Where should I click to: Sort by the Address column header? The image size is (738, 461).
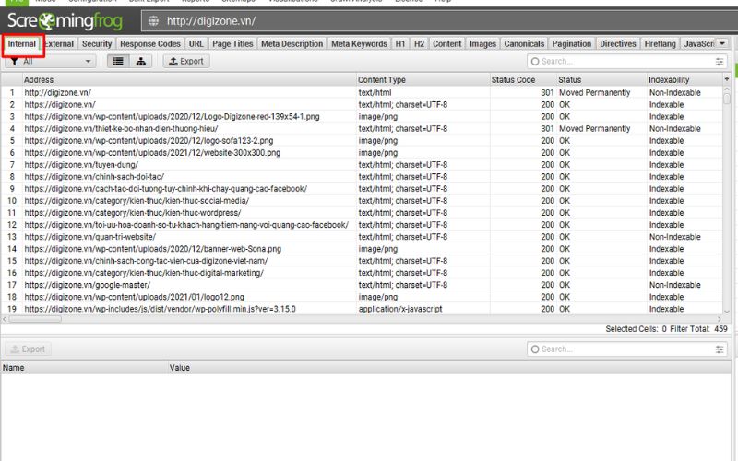(189, 79)
